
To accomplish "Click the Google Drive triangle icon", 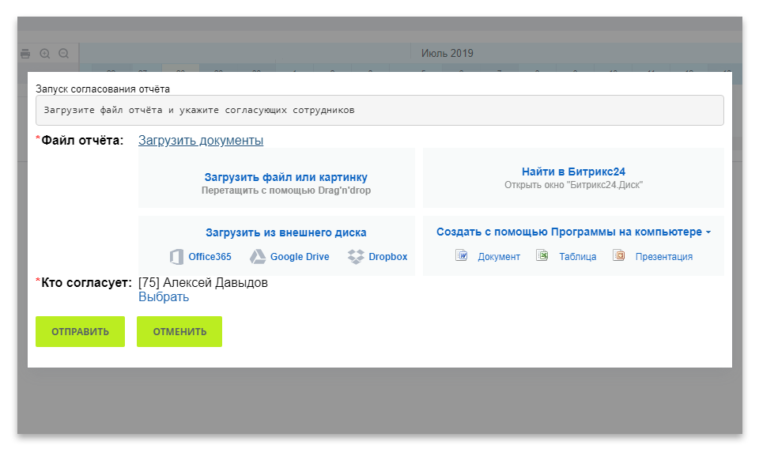I will (x=258, y=256).
